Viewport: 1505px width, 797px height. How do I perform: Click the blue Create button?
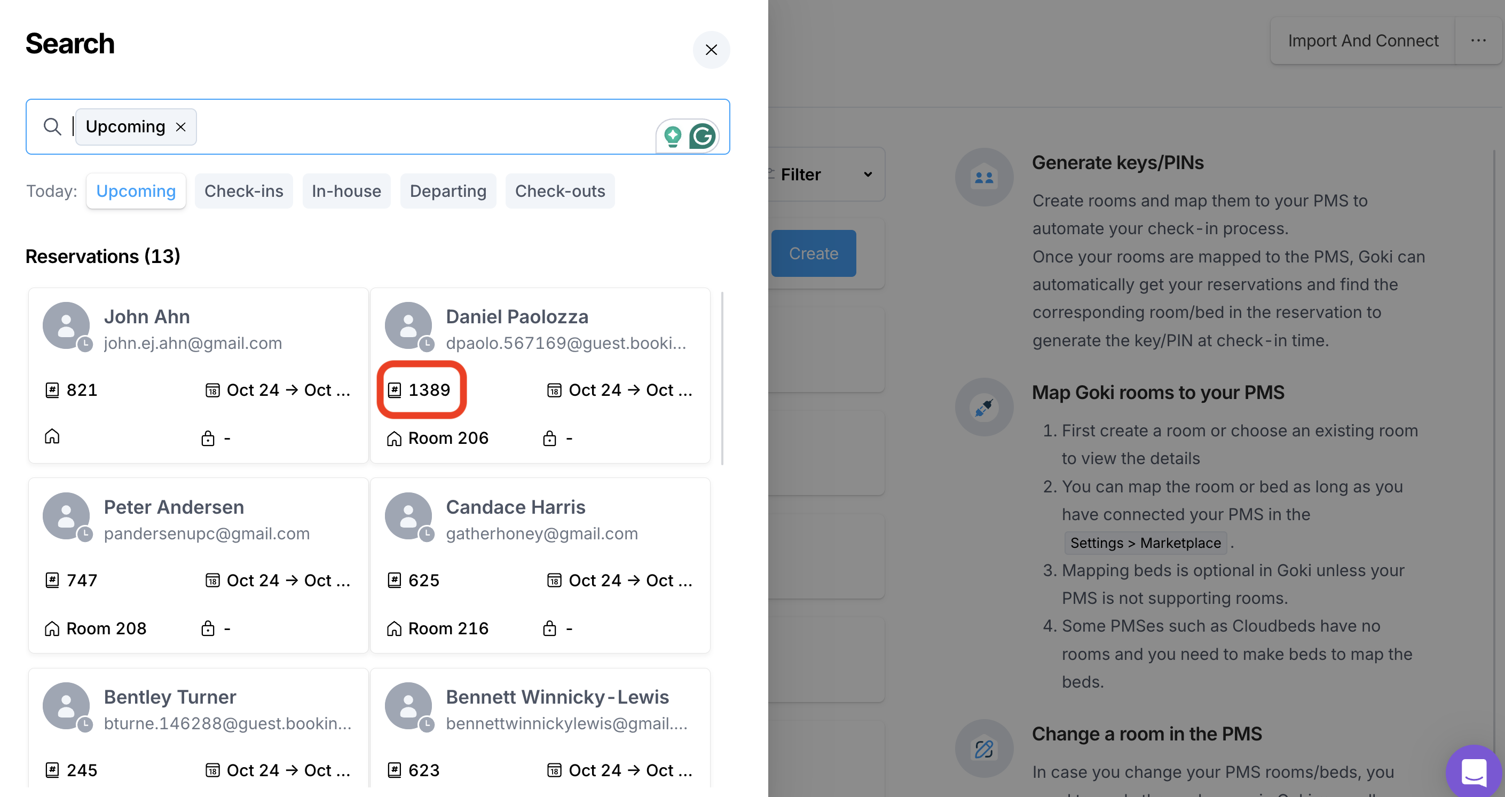pos(813,253)
